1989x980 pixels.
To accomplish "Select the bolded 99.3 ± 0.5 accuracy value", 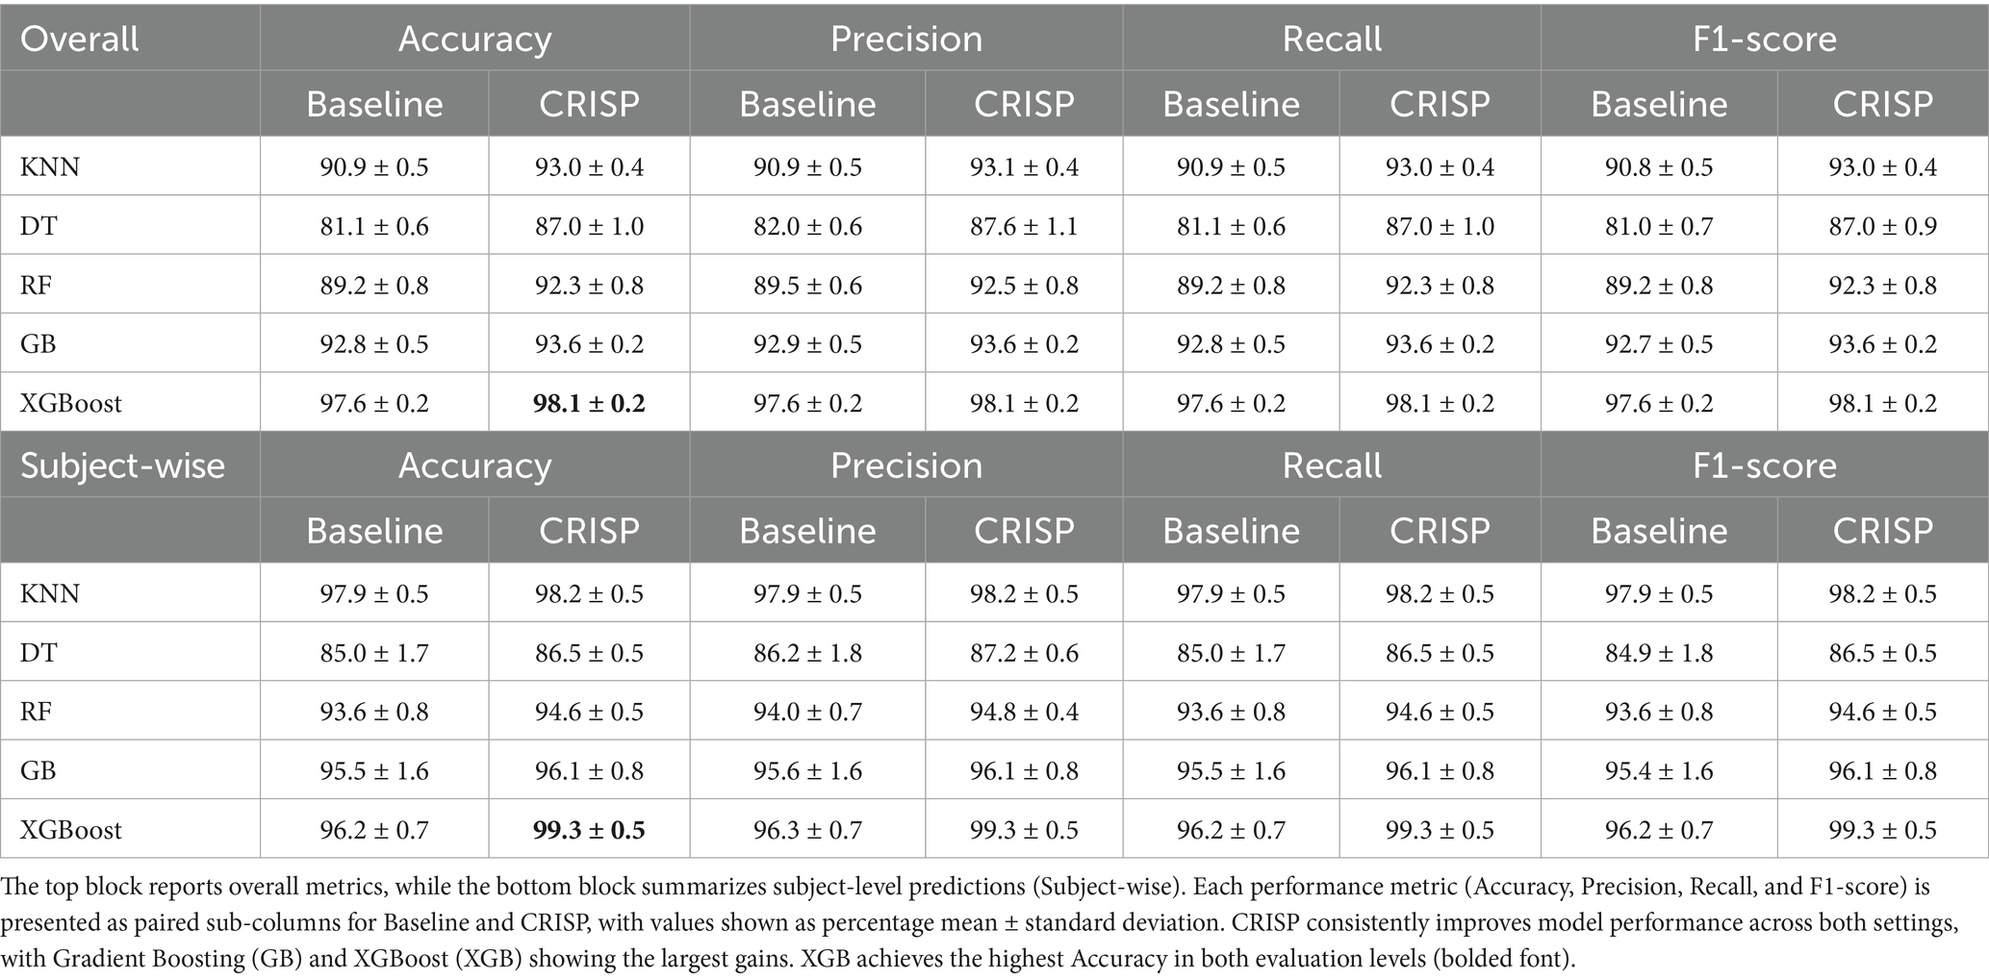I will click(x=589, y=830).
